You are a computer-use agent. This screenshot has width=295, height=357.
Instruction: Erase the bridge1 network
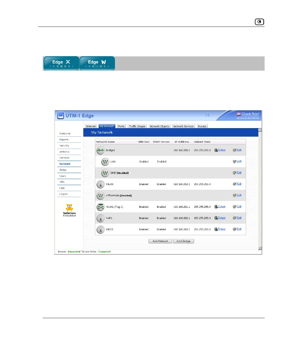pos(220,150)
